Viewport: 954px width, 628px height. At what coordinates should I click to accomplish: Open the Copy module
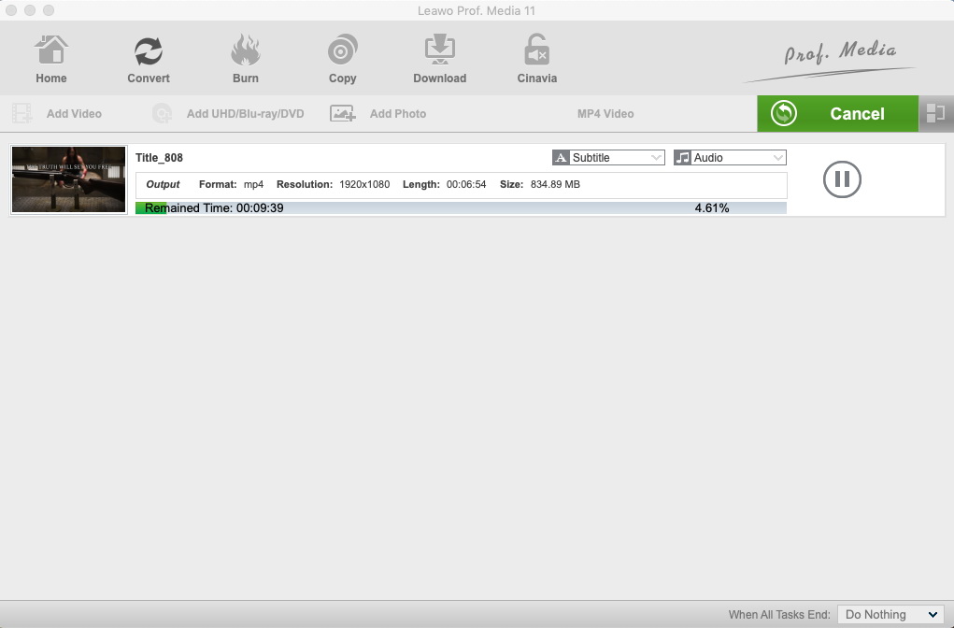coord(342,59)
